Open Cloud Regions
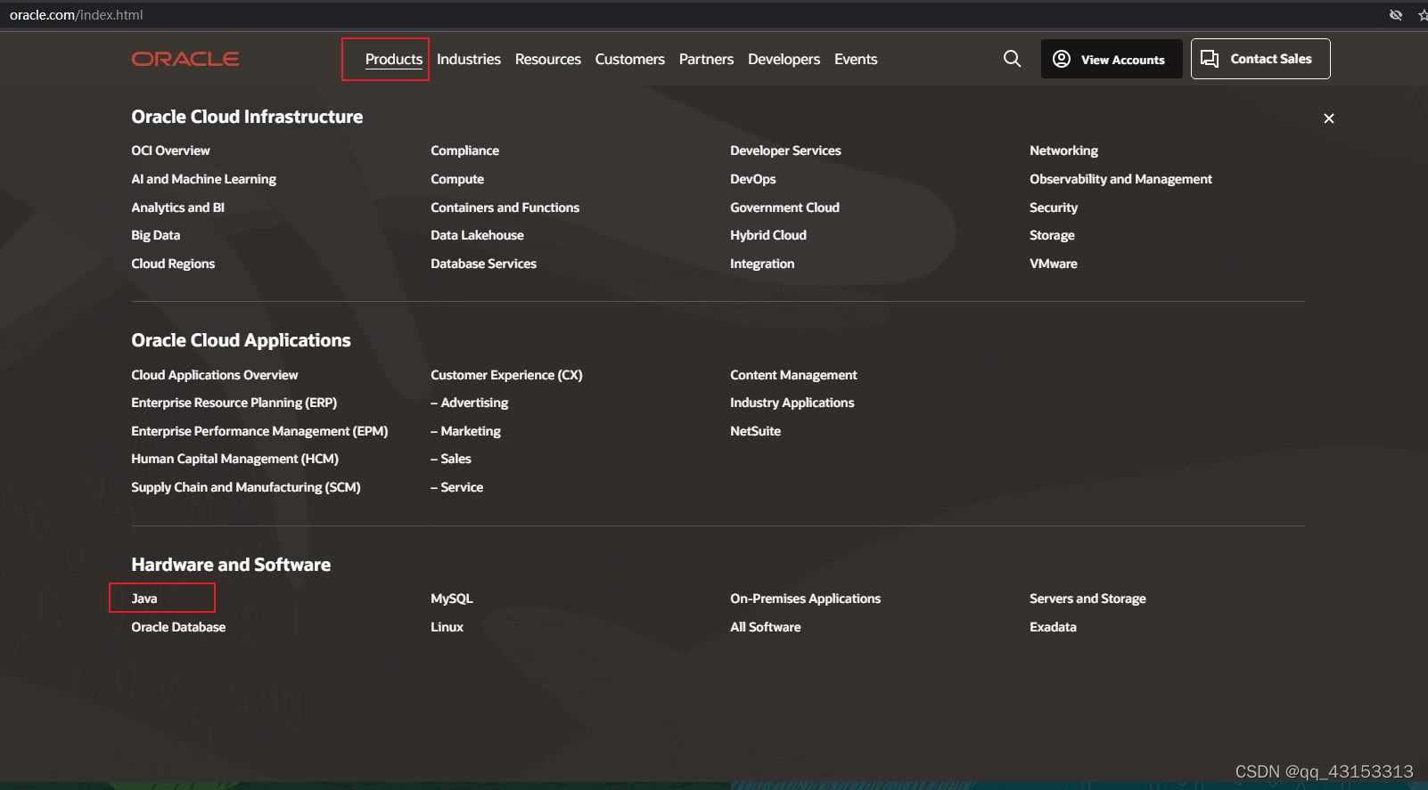Screen dimensions: 1428x790 pos(173,264)
